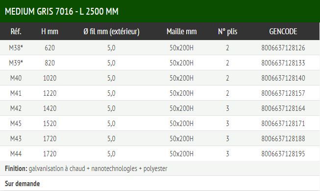Select reference cell 'M45'

point(16,124)
